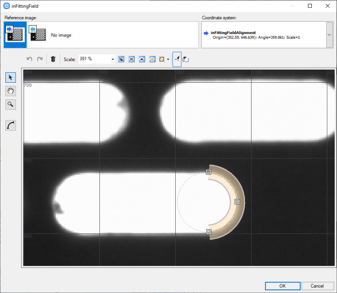This screenshot has height=293, width=337.
Task: Expand the Coordinate system dropdown
Action: point(329,35)
